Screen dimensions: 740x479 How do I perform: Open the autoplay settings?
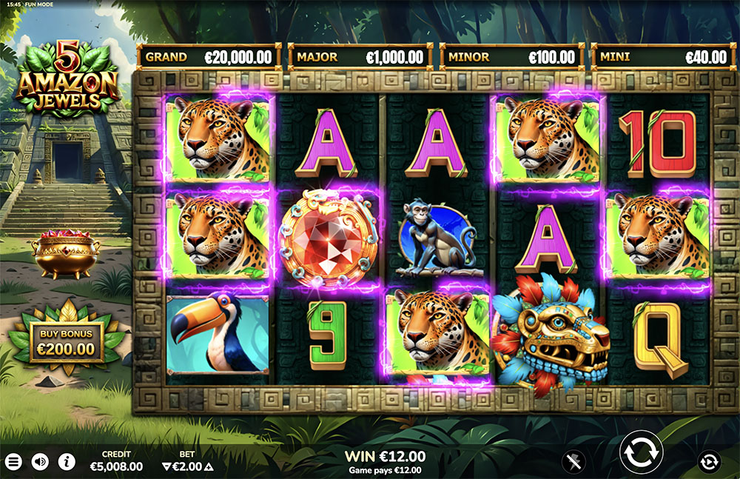pyautogui.click(x=709, y=461)
